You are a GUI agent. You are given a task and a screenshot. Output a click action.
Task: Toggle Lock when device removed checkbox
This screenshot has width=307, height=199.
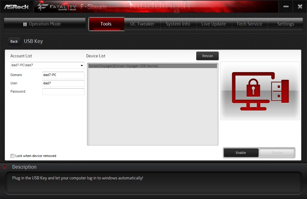(12, 156)
